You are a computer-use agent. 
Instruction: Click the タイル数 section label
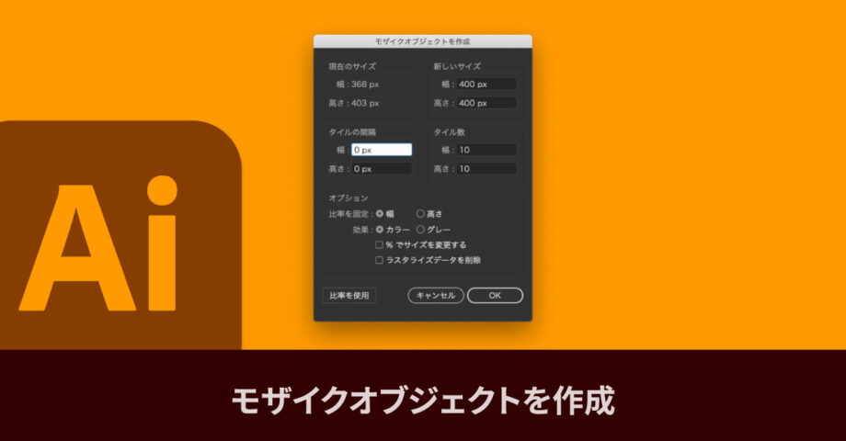pyautogui.click(x=450, y=132)
